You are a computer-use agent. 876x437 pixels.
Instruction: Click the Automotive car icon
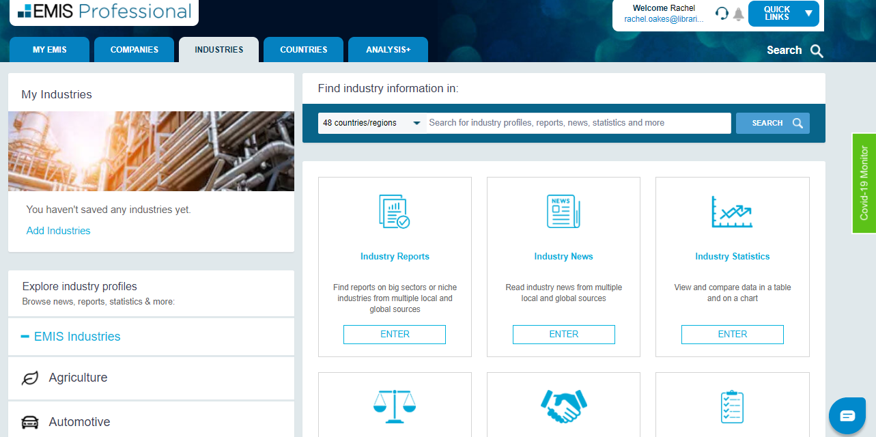click(30, 422)
